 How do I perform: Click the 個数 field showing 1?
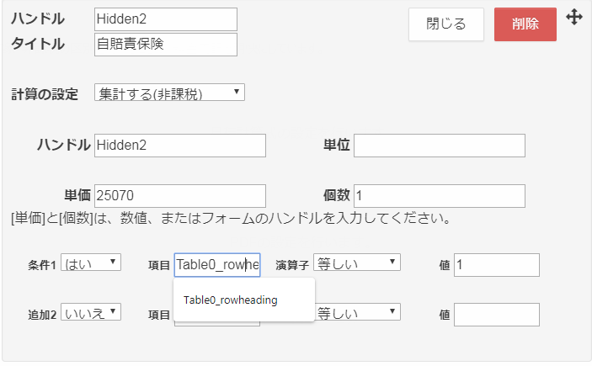click(439, 196)
